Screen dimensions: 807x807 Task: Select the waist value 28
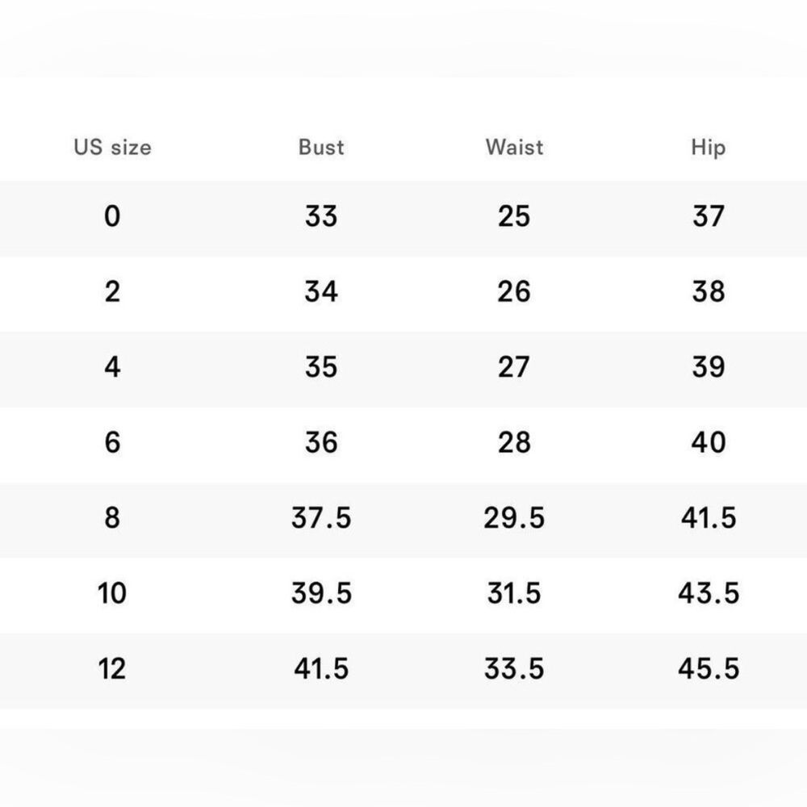pyautogui.click(x=514, y=442)
